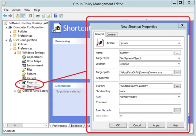Viewport: 196px width, 136px height.
Task: Click the Cancel button
Action: (x=137, y=125)
